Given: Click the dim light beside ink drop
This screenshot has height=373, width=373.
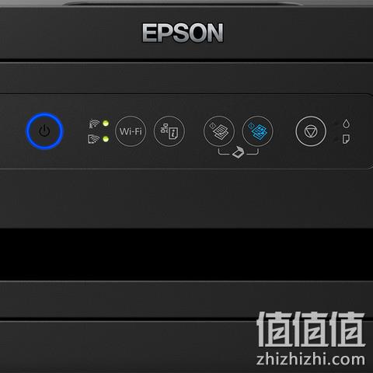Looking at the screenshot, I should [x=336, y=124].
